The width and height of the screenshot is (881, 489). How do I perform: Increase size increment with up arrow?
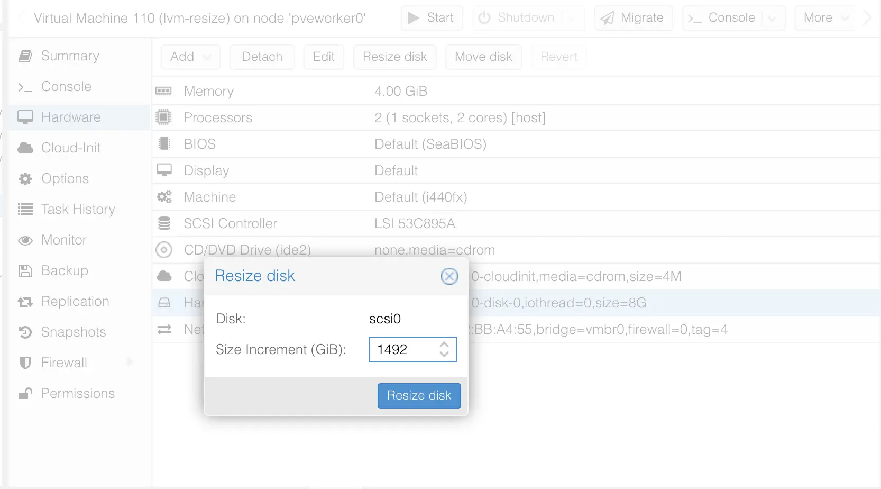(444, 345)
